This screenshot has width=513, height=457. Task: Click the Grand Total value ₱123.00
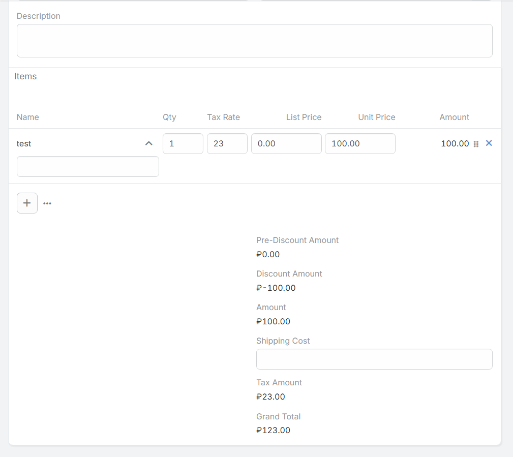click(274, 430)
